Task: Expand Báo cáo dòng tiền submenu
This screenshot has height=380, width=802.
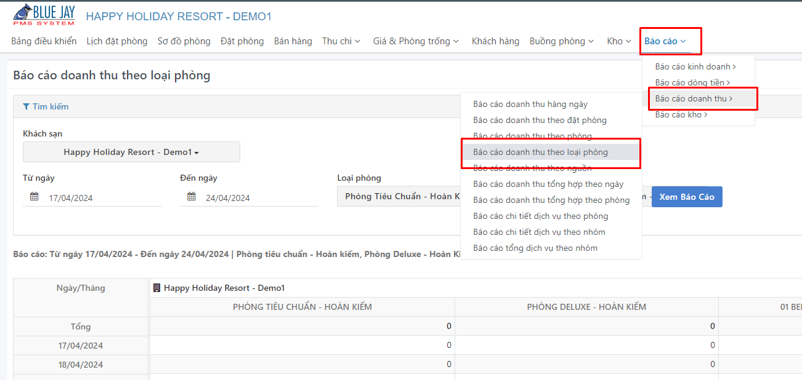Action: (x=692, y=82)
